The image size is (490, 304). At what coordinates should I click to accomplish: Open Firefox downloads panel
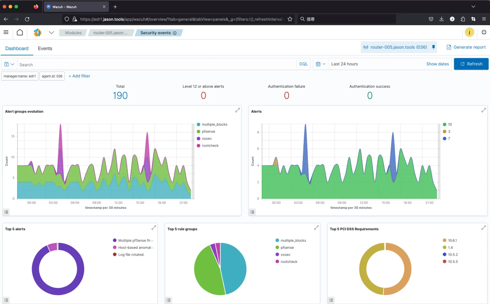(x=441, y=19)
